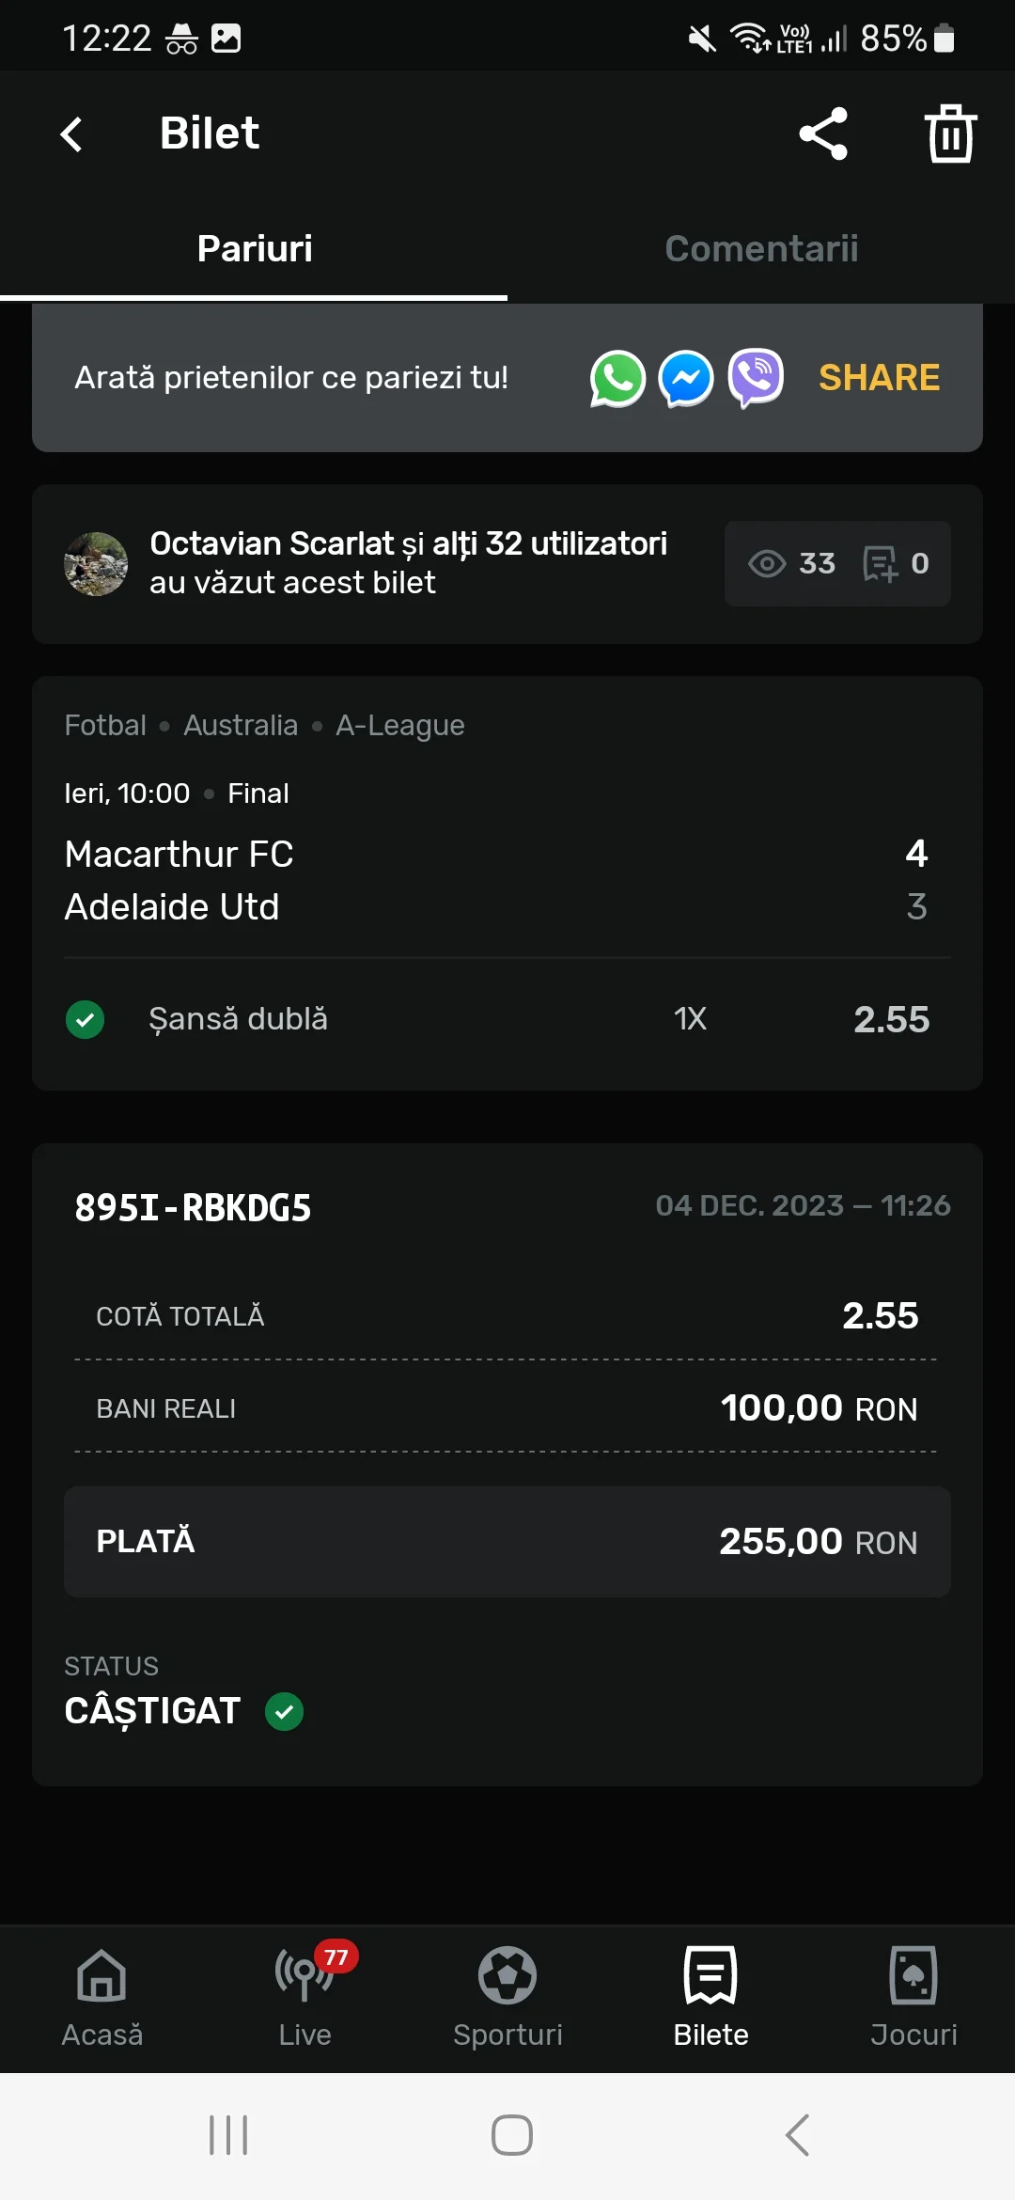Select the Pariuri tab
This screenshot has height=2200, width=1015.
(x=255, y=249)
